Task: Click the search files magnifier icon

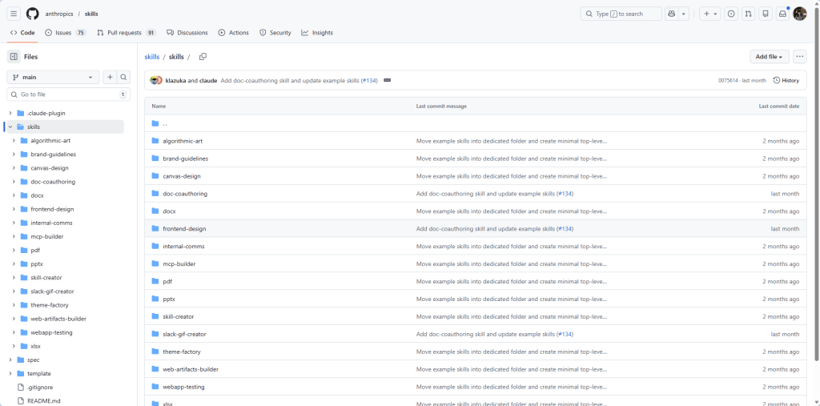Action: point(123,78)
